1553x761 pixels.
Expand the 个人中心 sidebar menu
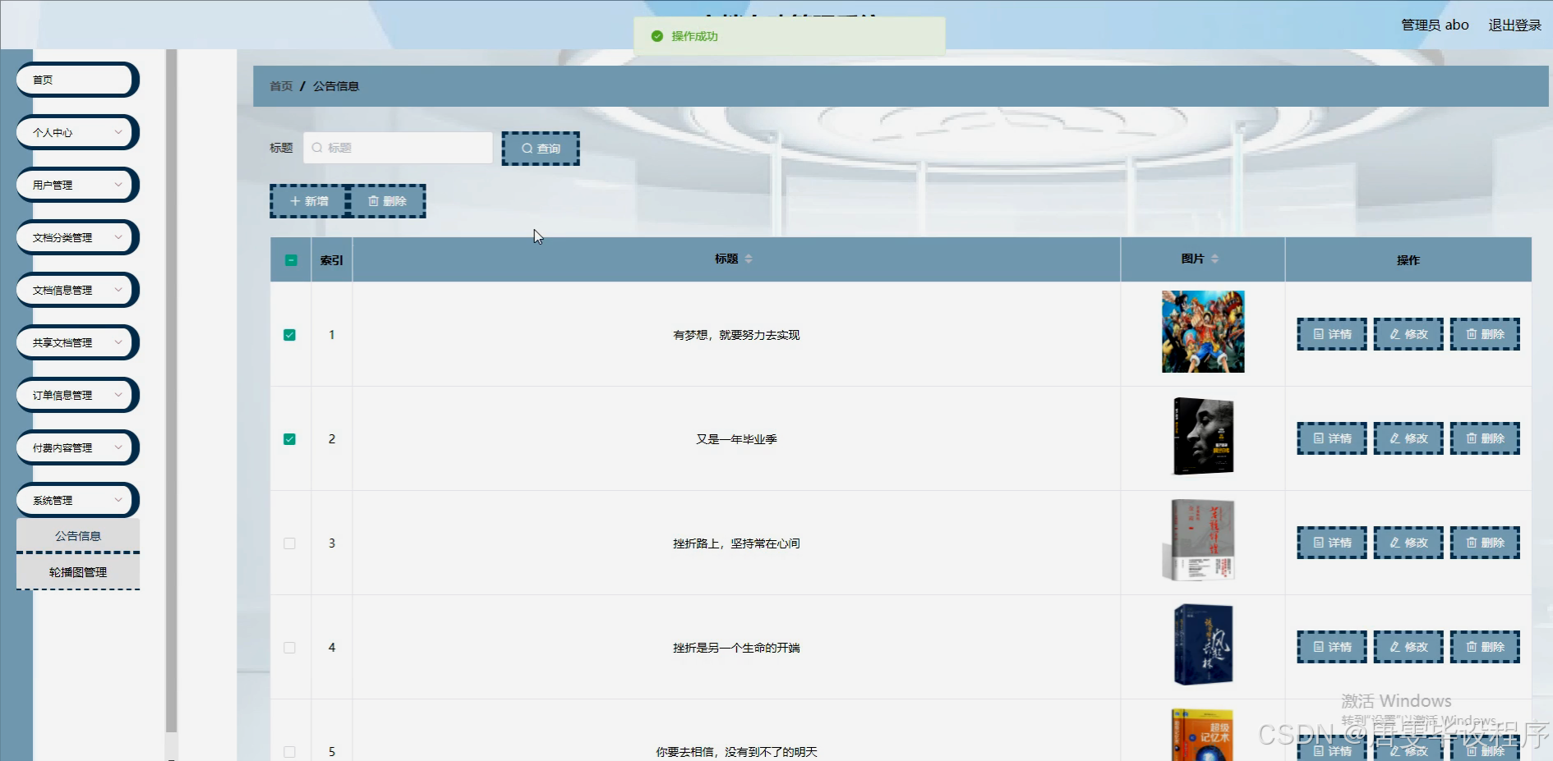tap(77, 132)
